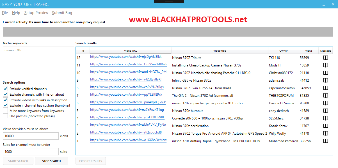Select views value 328256
The image size is (338, 168).
pyautogui.click(x=305, y=141)
